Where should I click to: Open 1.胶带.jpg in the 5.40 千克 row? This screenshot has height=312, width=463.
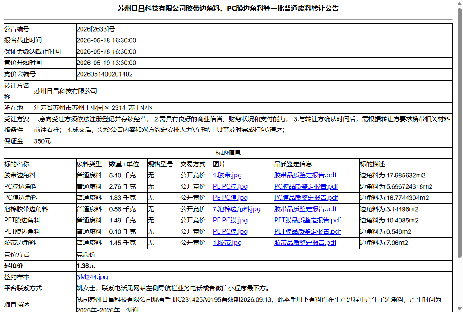pyautogui.click(x=227, y=175)
